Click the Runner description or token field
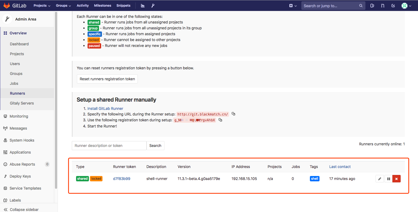Screen dimensions: 418x212 [109, 146]
